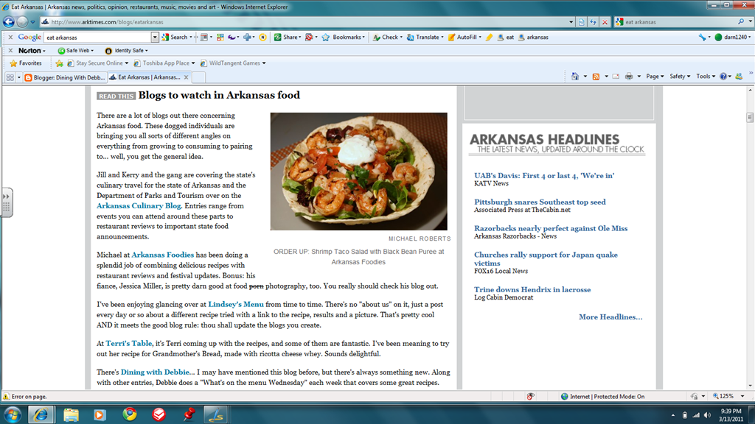Click the Home icon in the command bar

click(x=575, y=77)
